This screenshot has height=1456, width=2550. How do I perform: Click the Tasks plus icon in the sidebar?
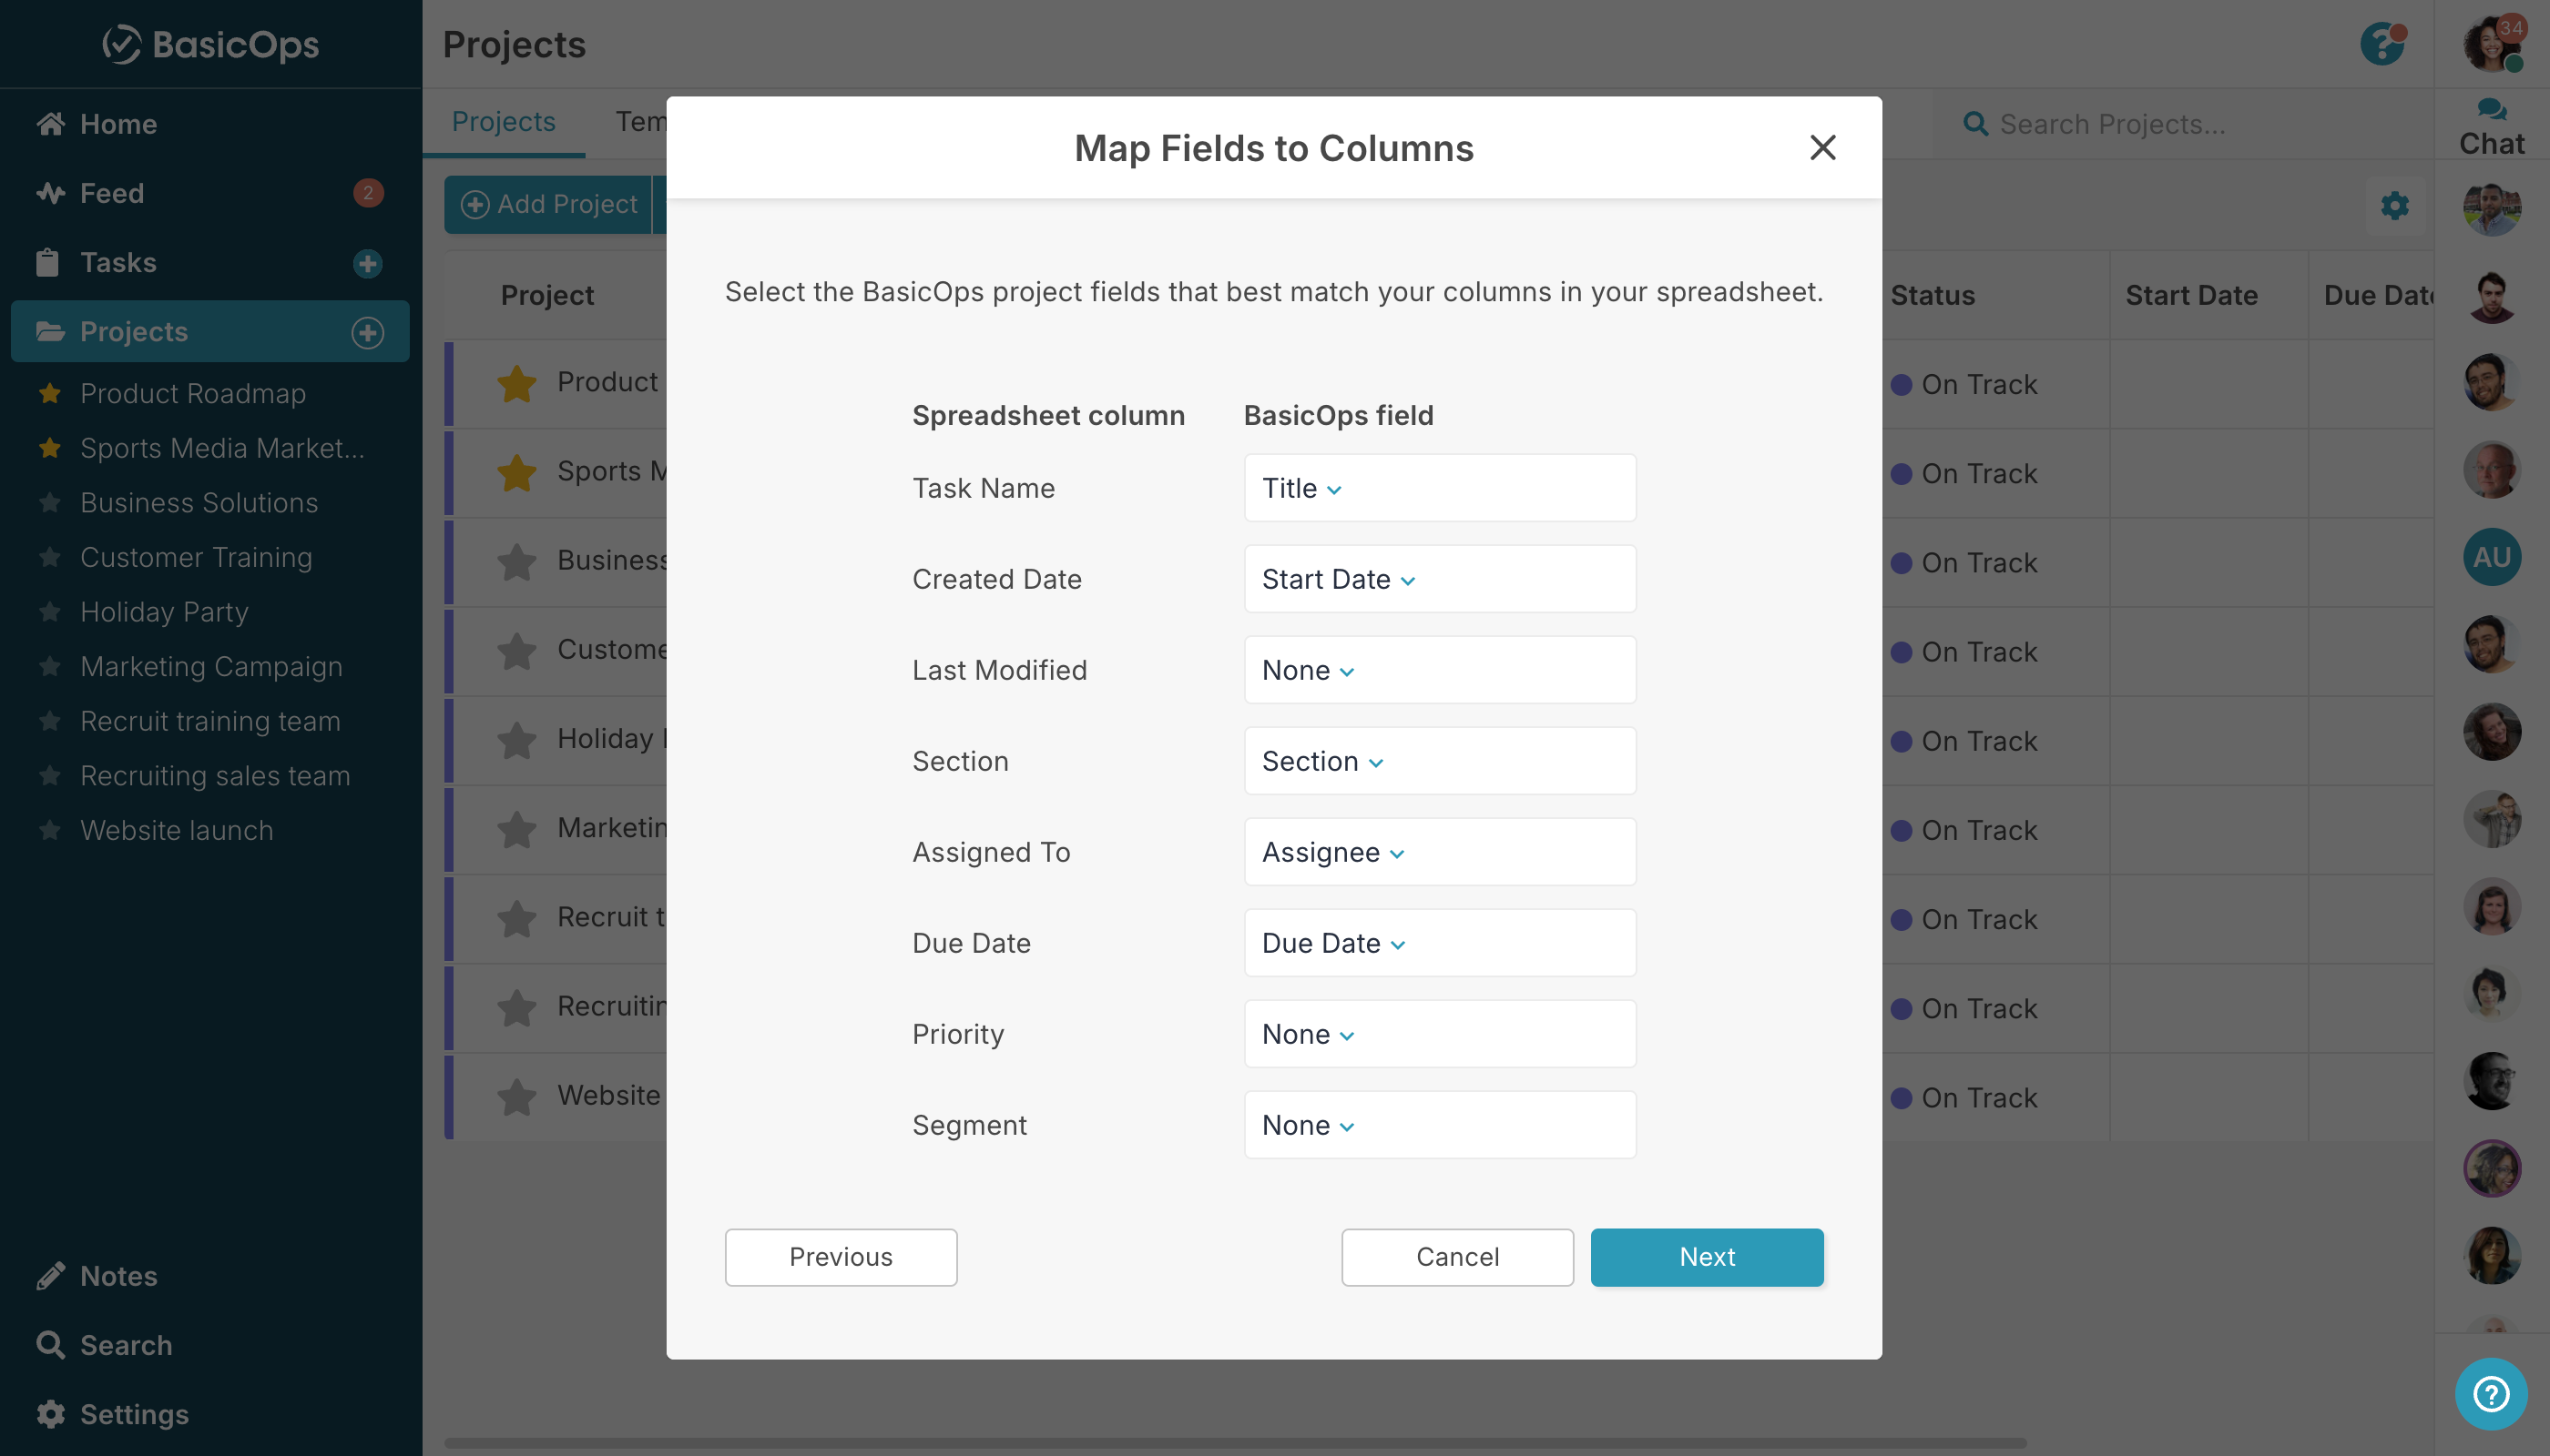[x=367, y=263]
